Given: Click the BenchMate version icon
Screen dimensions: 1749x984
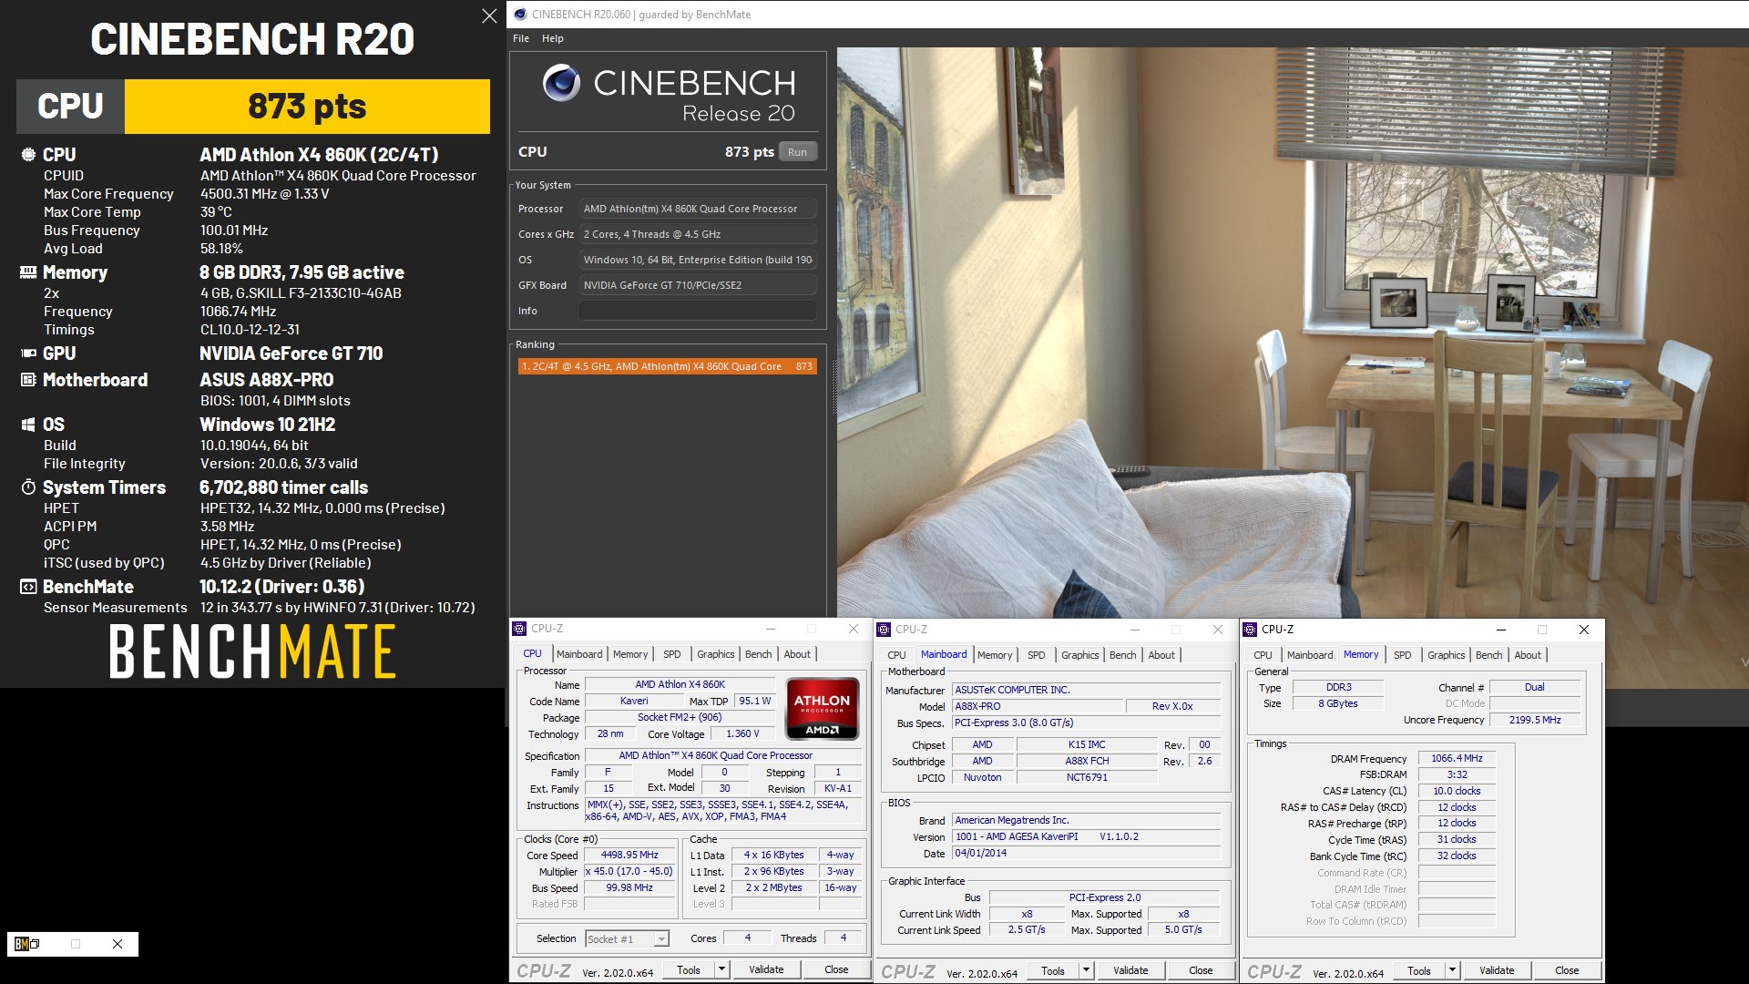Looking at the screenshot, I should click(x=28, y=587).
